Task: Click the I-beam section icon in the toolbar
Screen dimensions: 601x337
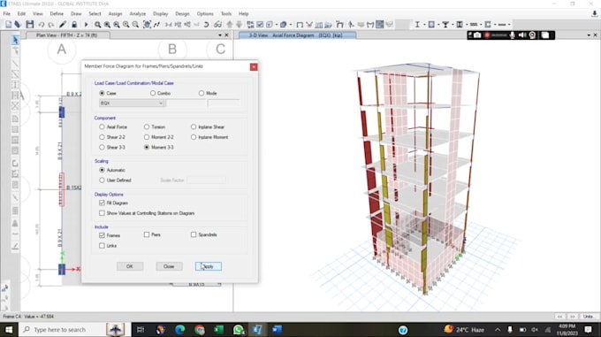Action: click(417, 25)
